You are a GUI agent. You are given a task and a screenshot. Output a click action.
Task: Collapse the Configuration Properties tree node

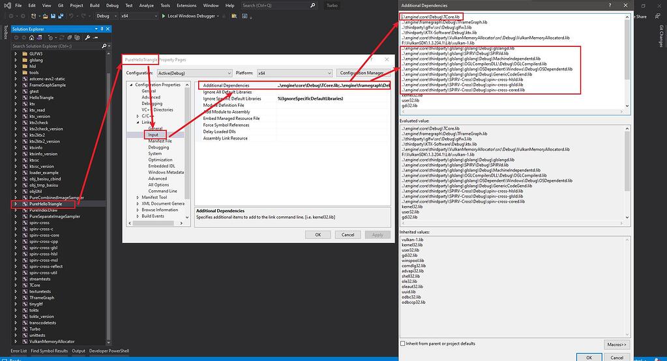coord(131,85)
